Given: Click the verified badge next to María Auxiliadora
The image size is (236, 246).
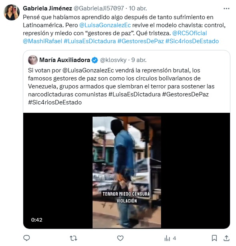Looking at the screenshot, I should pyautogui.click(x=95, y=60).
